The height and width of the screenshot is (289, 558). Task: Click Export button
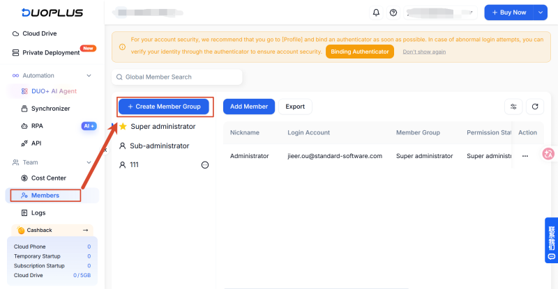click(295, 107)
